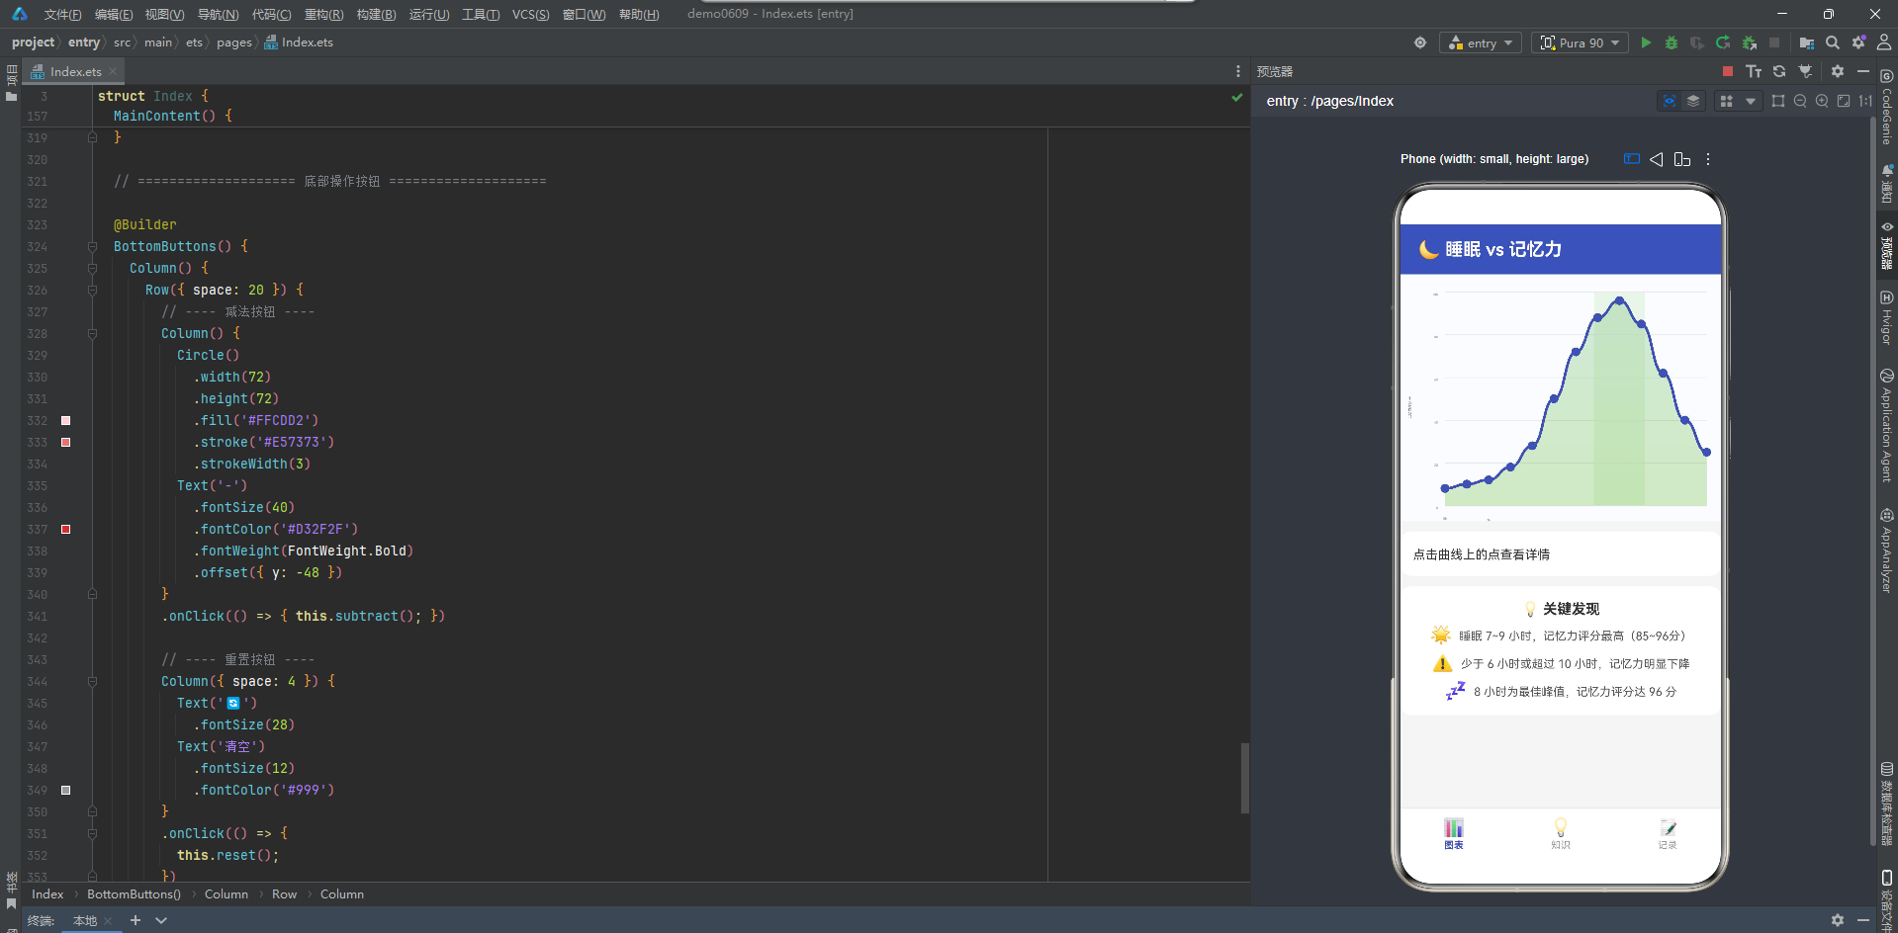
Task: Open editor tab options three dots
Action: [1237, 71]
